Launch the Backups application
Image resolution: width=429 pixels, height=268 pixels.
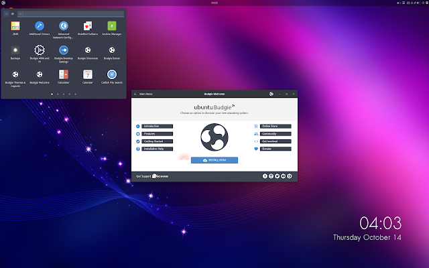click(15, 50)
